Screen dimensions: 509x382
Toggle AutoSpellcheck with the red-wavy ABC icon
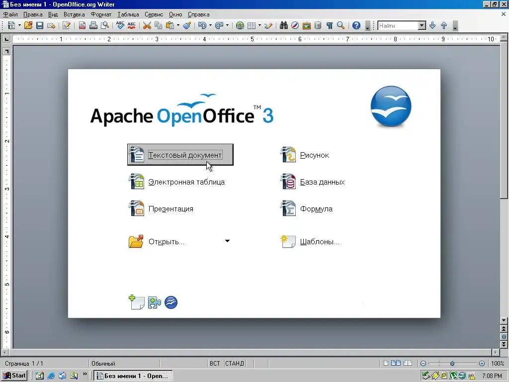pyautogui.click(x=131, y=25)
